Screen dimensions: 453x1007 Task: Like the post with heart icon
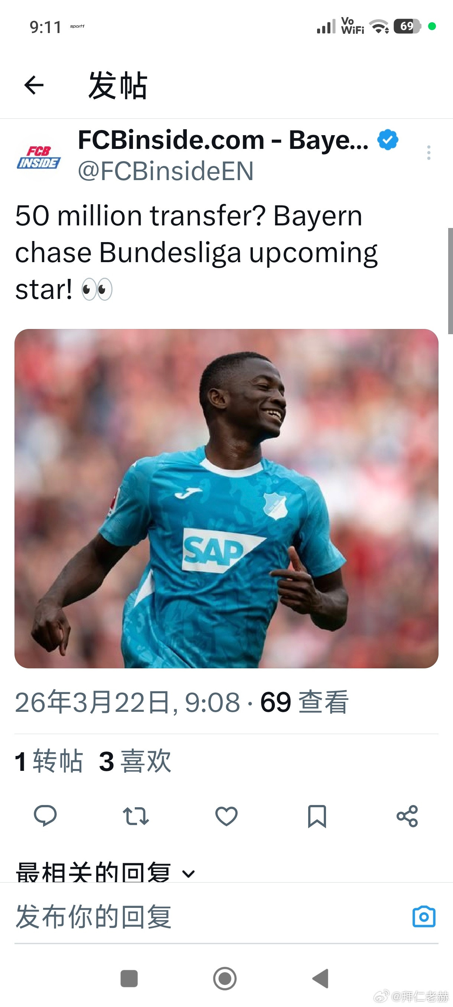[x=226, y=816]
